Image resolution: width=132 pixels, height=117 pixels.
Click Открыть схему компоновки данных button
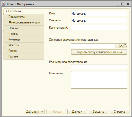[x=99, y=52]
